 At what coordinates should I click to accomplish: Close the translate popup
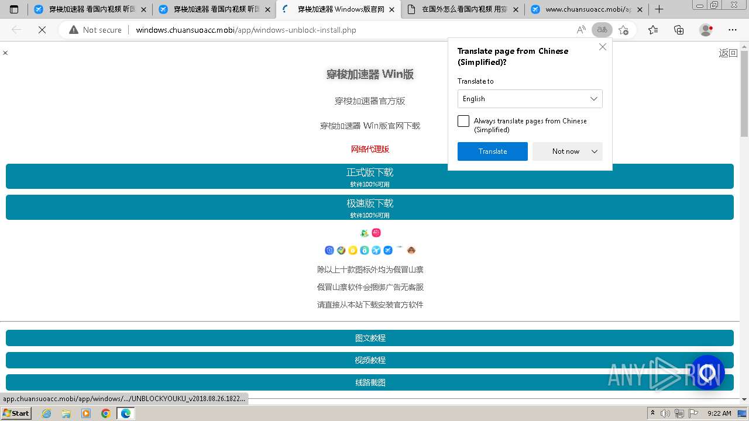tap(603, 47)
